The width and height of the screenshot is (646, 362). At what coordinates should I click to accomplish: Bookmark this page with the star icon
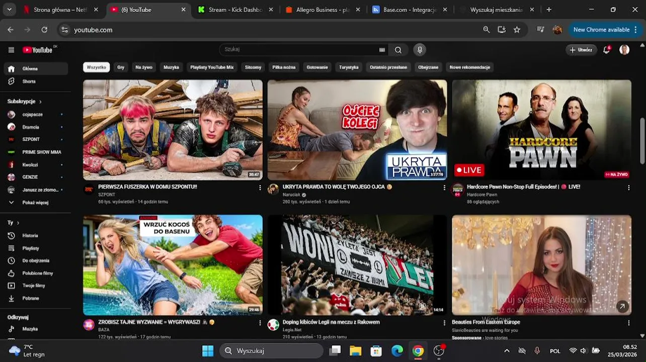[x=517, y=30]
